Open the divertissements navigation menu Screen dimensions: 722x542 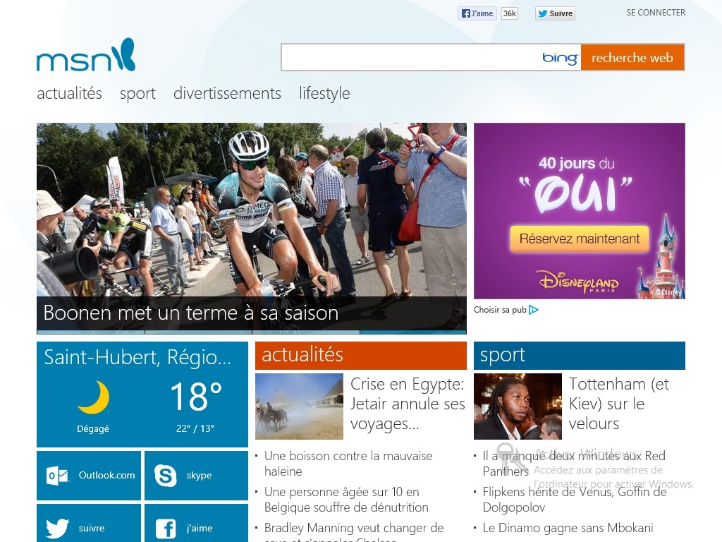[228, 93]
